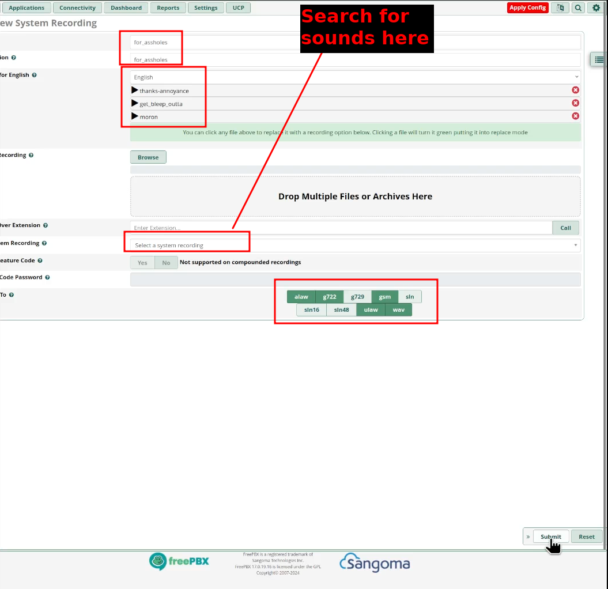Open Select a system recording dropdown
Viewport: 608px width, 589px height.
[355, 245]
